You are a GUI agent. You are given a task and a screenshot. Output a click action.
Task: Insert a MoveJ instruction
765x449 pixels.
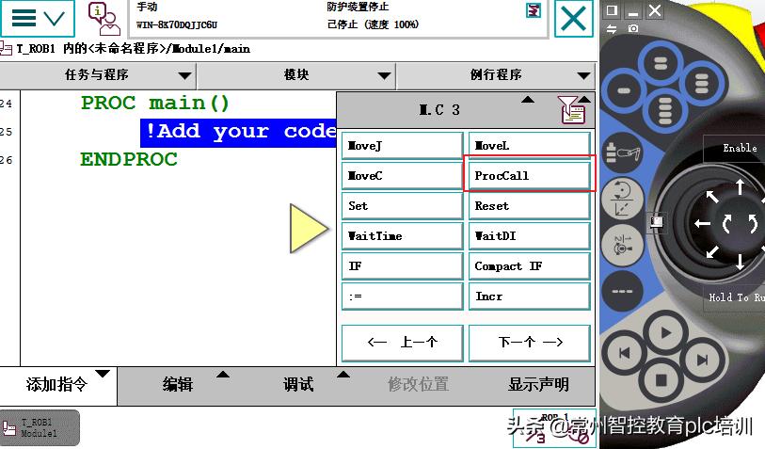[402, 146]
